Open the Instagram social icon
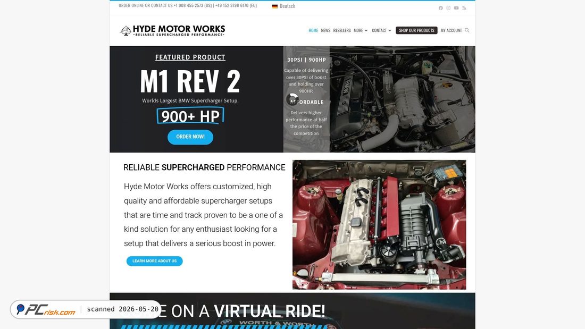Screen dimensions: 585x329 (448, 8)
